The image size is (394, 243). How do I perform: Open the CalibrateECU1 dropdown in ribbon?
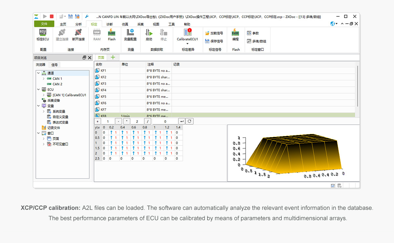187,43
